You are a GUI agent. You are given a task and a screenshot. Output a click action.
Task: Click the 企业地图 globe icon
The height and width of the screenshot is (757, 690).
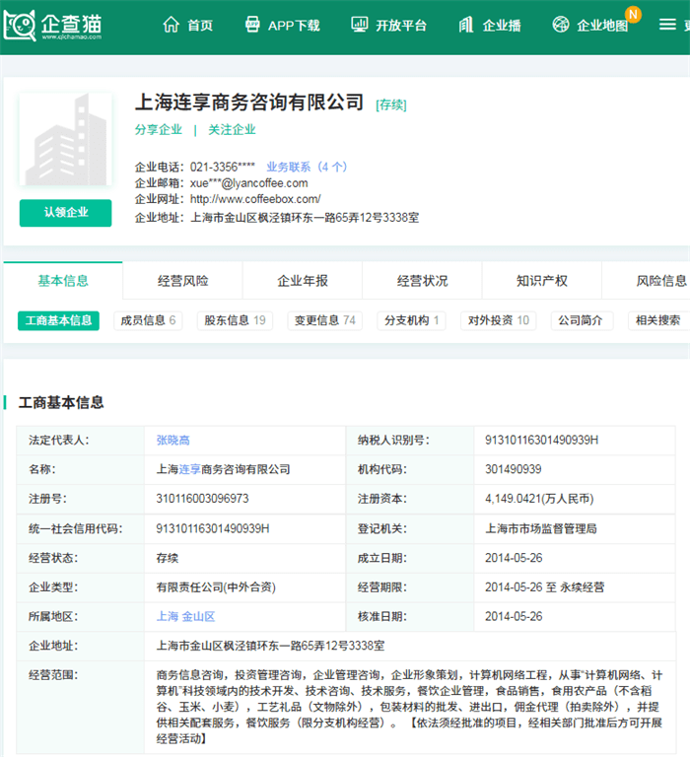point(561,24)
